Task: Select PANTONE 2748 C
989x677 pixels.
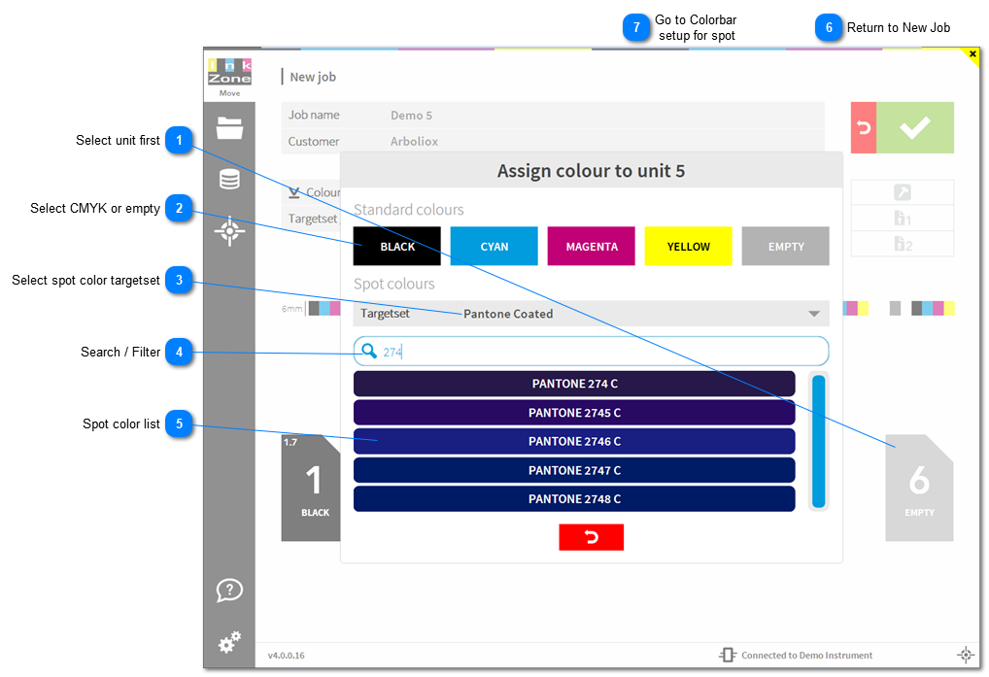Action: click(x=574, y=498)
